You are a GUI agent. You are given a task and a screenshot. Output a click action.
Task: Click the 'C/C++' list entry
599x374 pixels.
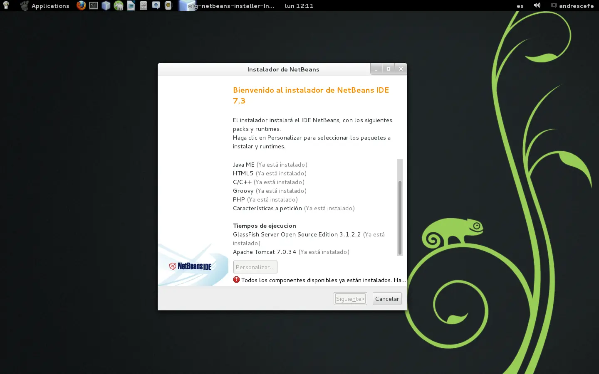pyautogui.click(x=242, y=182)
